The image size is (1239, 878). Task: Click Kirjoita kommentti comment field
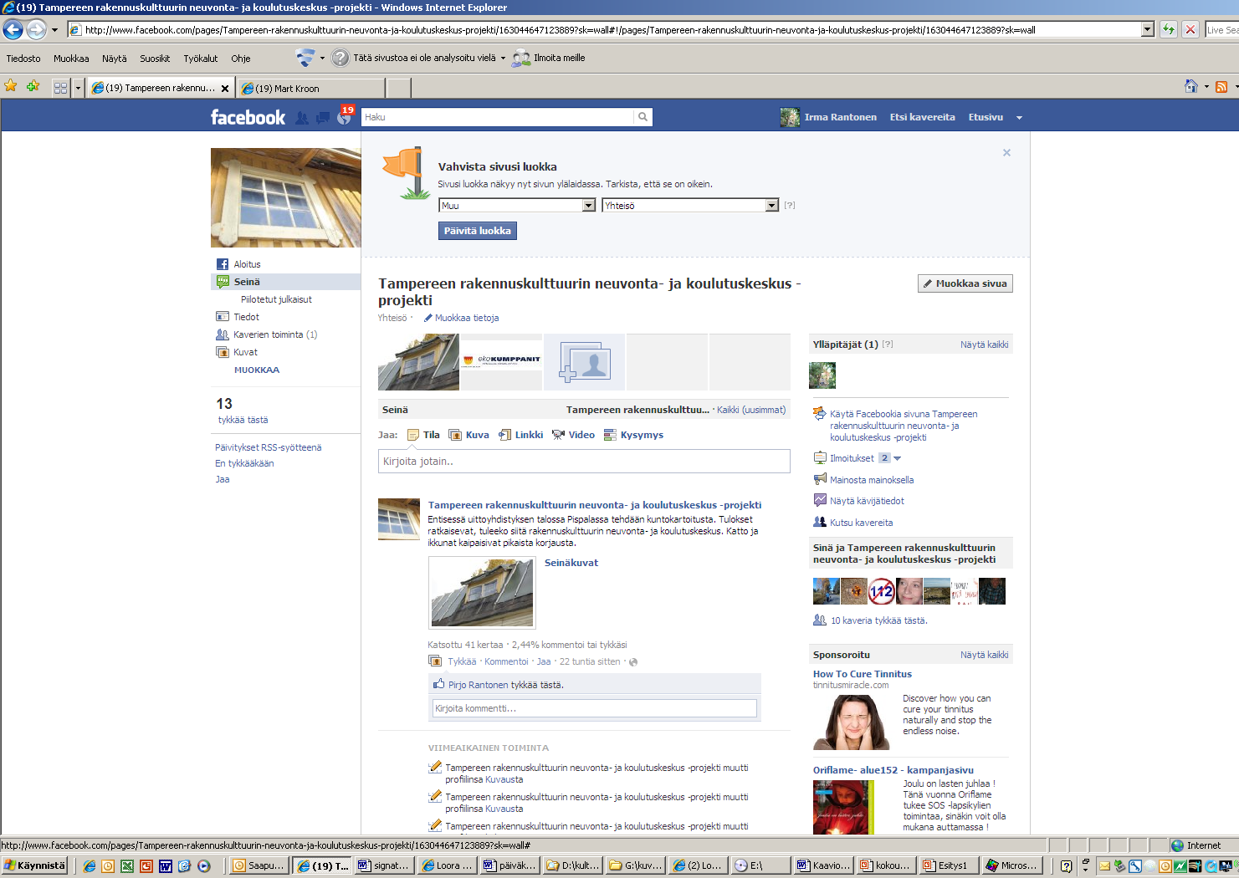click(594, 708)
